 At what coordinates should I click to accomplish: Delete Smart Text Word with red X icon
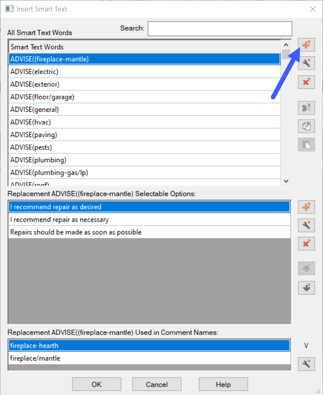click(x=306, y=82)
